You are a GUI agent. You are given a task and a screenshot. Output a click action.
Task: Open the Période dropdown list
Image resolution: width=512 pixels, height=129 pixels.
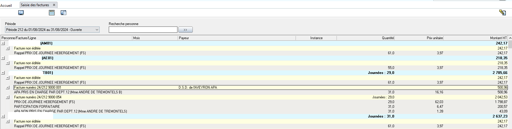[x=97, y=30]
